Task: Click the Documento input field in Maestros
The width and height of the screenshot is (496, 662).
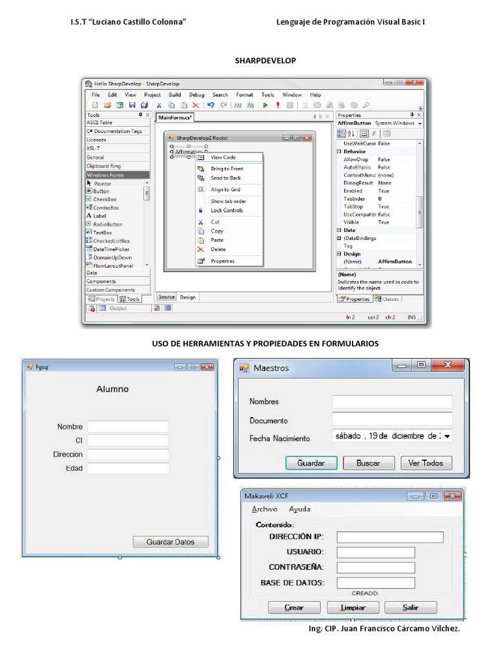Action: coord(392,419)
